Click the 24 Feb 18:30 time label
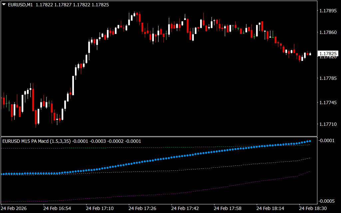Viewport: 341px width, 213px height. (313, 208)
